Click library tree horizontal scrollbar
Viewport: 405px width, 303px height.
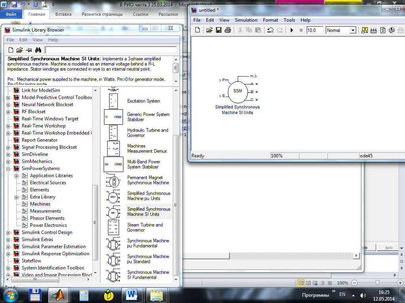click(35, 279)
